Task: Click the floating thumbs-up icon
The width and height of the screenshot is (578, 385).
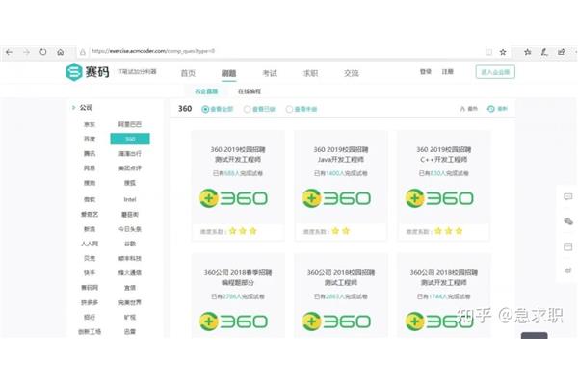Action: point(568,270)
